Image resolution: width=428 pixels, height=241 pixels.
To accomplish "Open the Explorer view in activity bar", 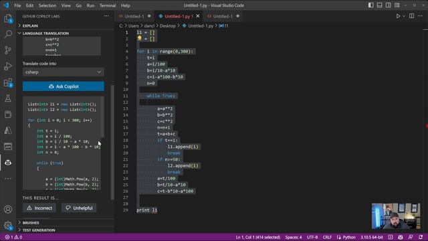I will click(8, 18).
